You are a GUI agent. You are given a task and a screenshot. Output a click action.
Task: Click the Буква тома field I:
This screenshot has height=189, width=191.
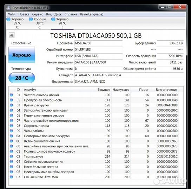pyautogui.click(x=98, y=69)
